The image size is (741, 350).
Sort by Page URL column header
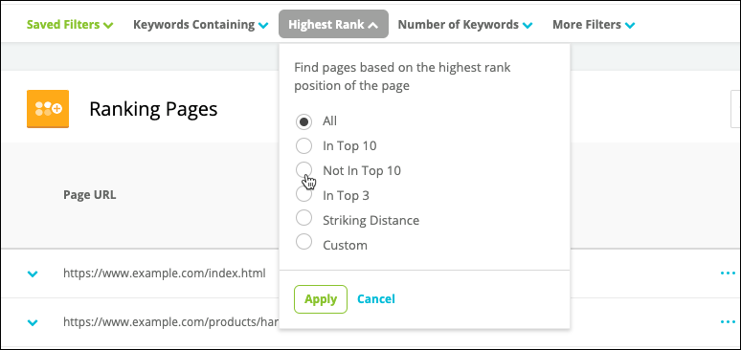click(x=90, y=194)
